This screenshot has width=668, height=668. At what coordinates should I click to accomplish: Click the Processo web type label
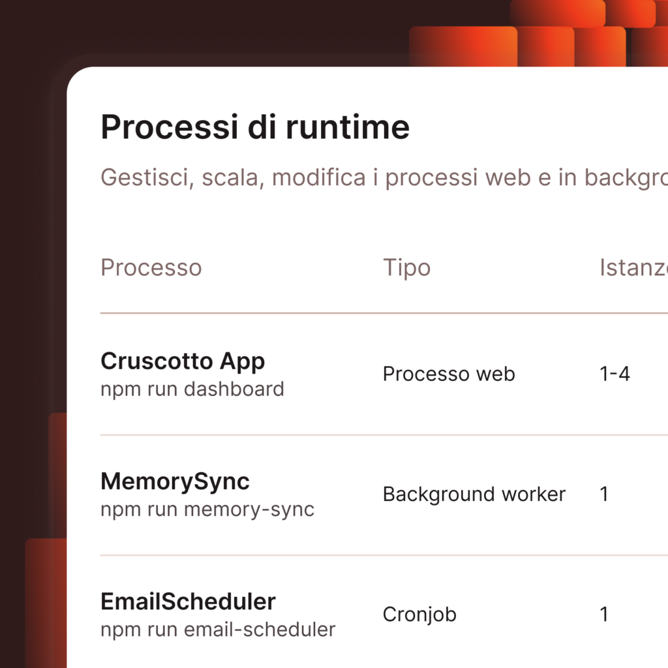point(448,374)
